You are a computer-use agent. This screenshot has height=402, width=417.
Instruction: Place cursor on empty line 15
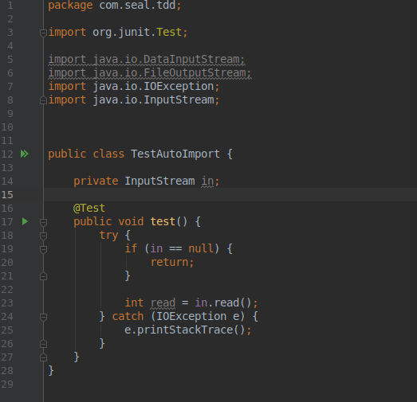coord(230,194)
